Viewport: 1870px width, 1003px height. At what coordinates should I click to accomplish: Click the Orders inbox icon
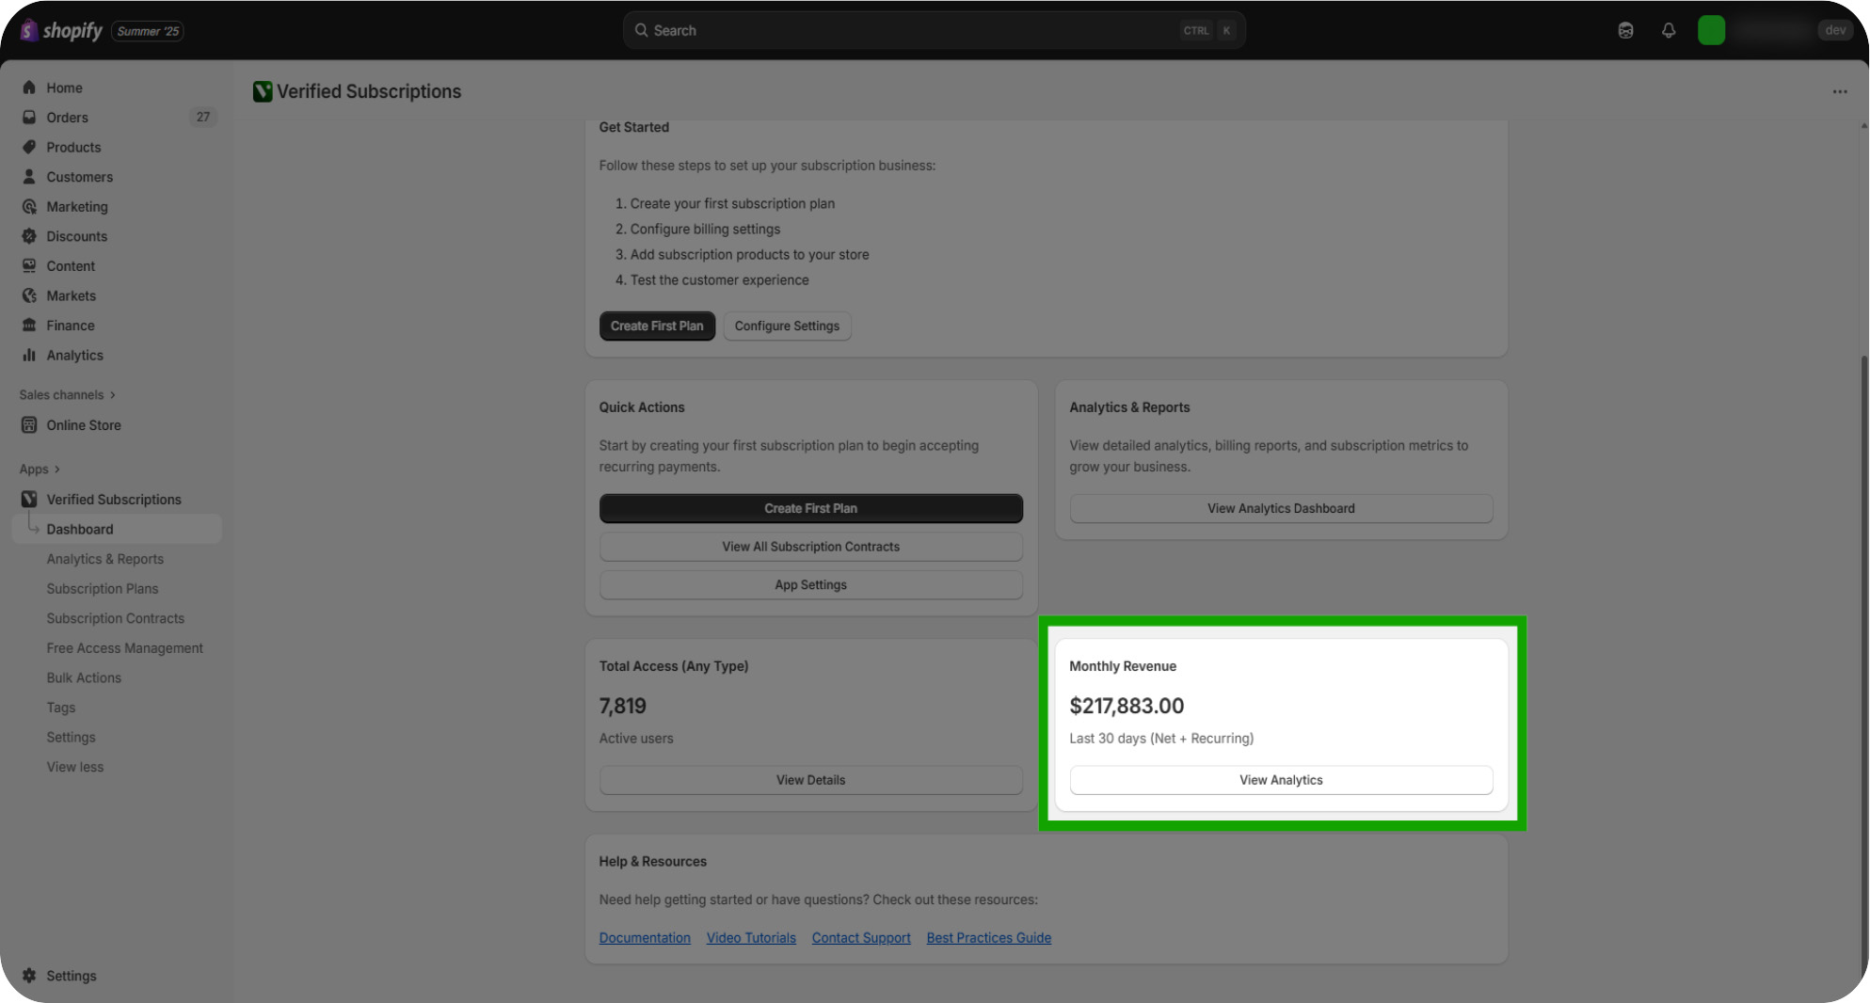(29, 118)
